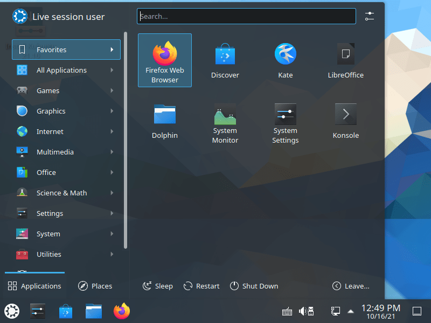Image resolution: width=431 pixels, height=323 pixels.
Task: Focus the Search... input field
Action: click(x=246, y=16)
